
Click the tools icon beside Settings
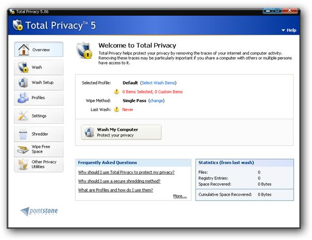pos(23,116)
